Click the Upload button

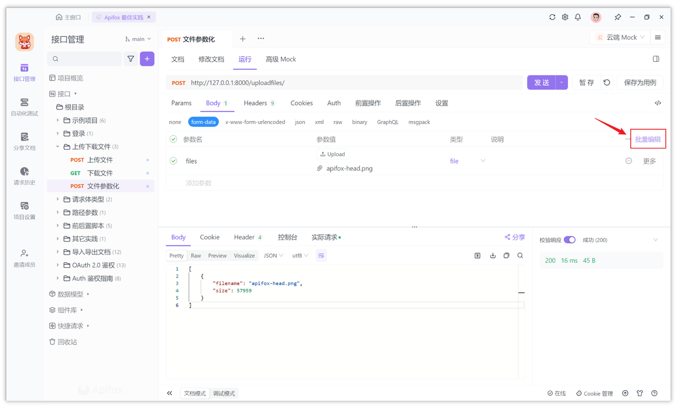point(333,154)
